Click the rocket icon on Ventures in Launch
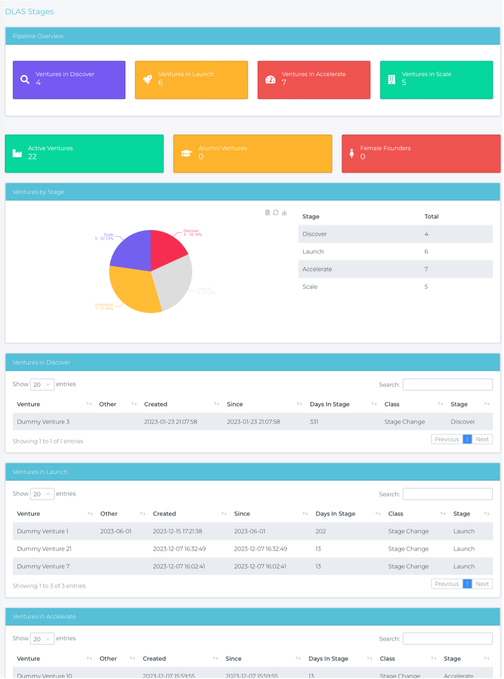 pos(147,80)
